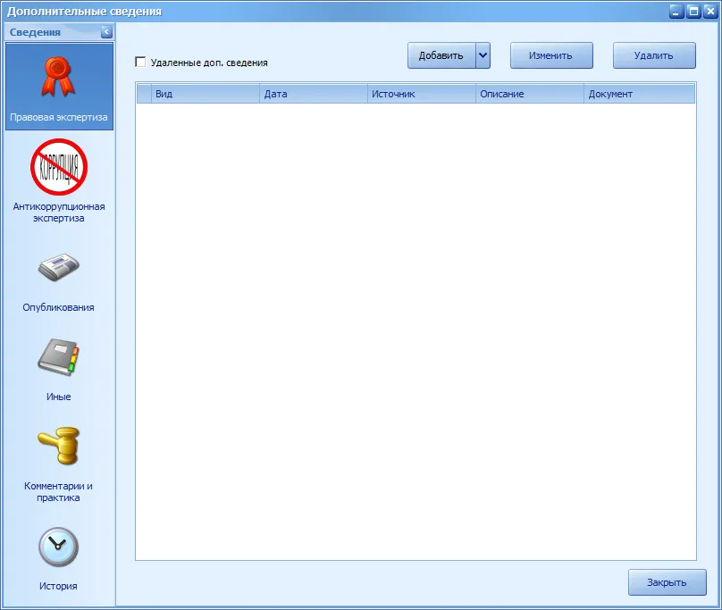Open the Правовая экспертиза ribbon icon
This screenshot has height=610, width=722.
click(x=58, y=77)
